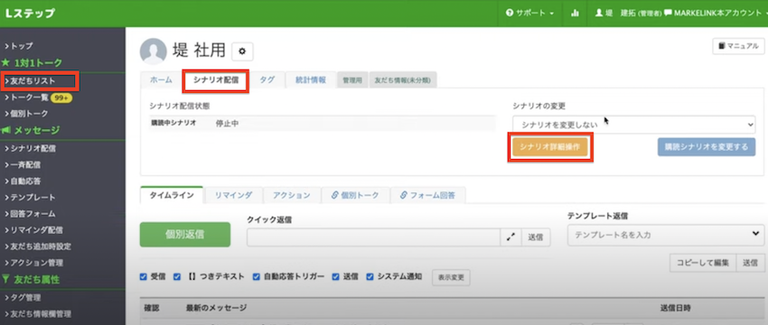Image resolution: width=768 pixels, height=325 pixels.
Task: Click the bar chart icon in header
Action: coord(575,14)
